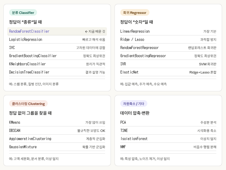The height and width of the screenshot is (170, 226).
Task: Click the '데이터 압축·변환' heading
Action: point(135,113)
